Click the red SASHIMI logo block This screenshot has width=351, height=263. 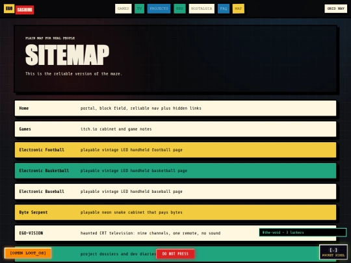(25, 10)
